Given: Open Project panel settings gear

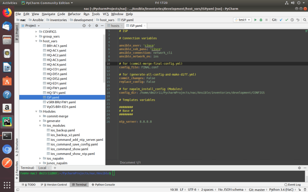Looking at the screenshot, I should pyautogui.click(x=96, y=26).
